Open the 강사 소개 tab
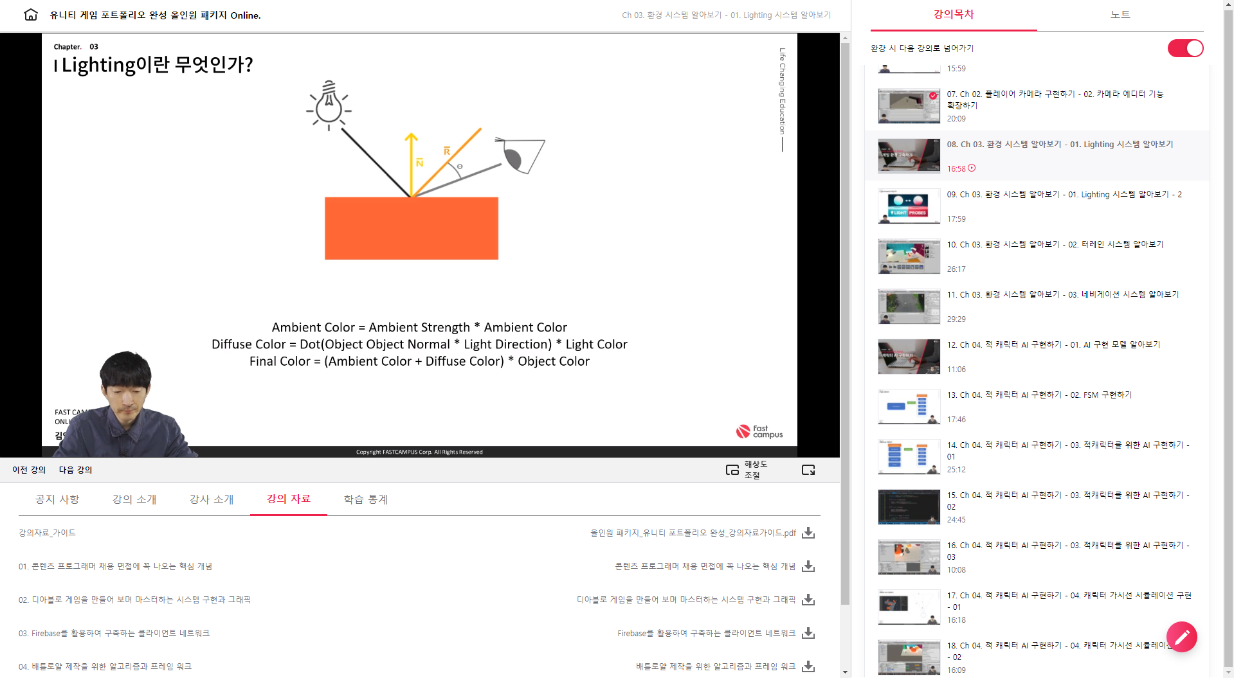 click(212, 499)
